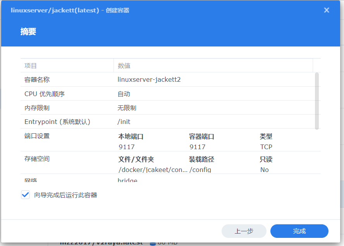Screen dimensions: 344x246
Task: Click the /docker/jcakeet folder path value
Action: click(153, 170)
